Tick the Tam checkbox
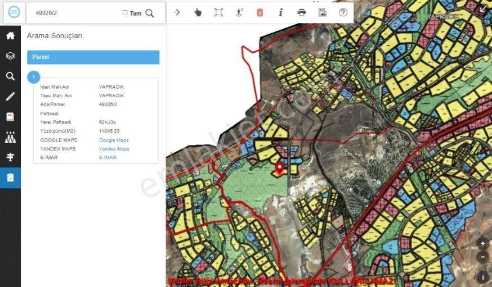This screenshot has width=492, height=287. click(x=125, y=13)
